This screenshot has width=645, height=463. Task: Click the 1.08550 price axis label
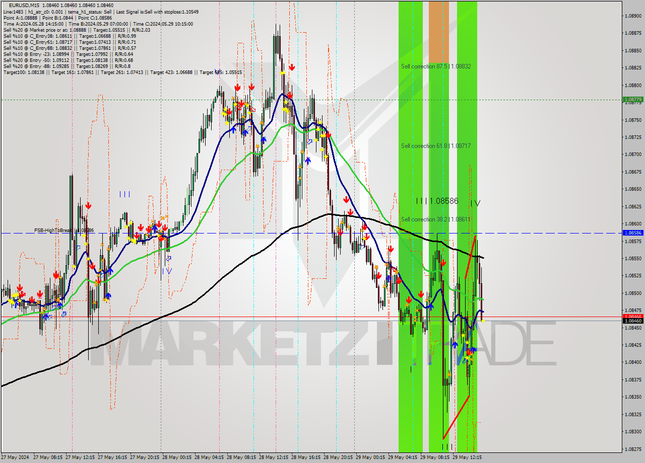point(632,258)
